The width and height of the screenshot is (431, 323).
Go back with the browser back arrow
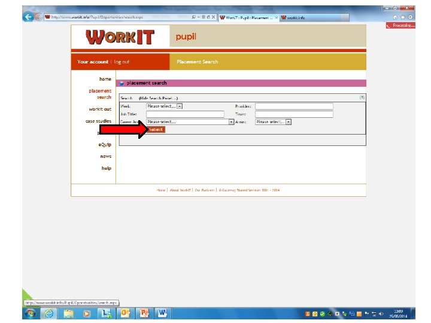point(28,17)
